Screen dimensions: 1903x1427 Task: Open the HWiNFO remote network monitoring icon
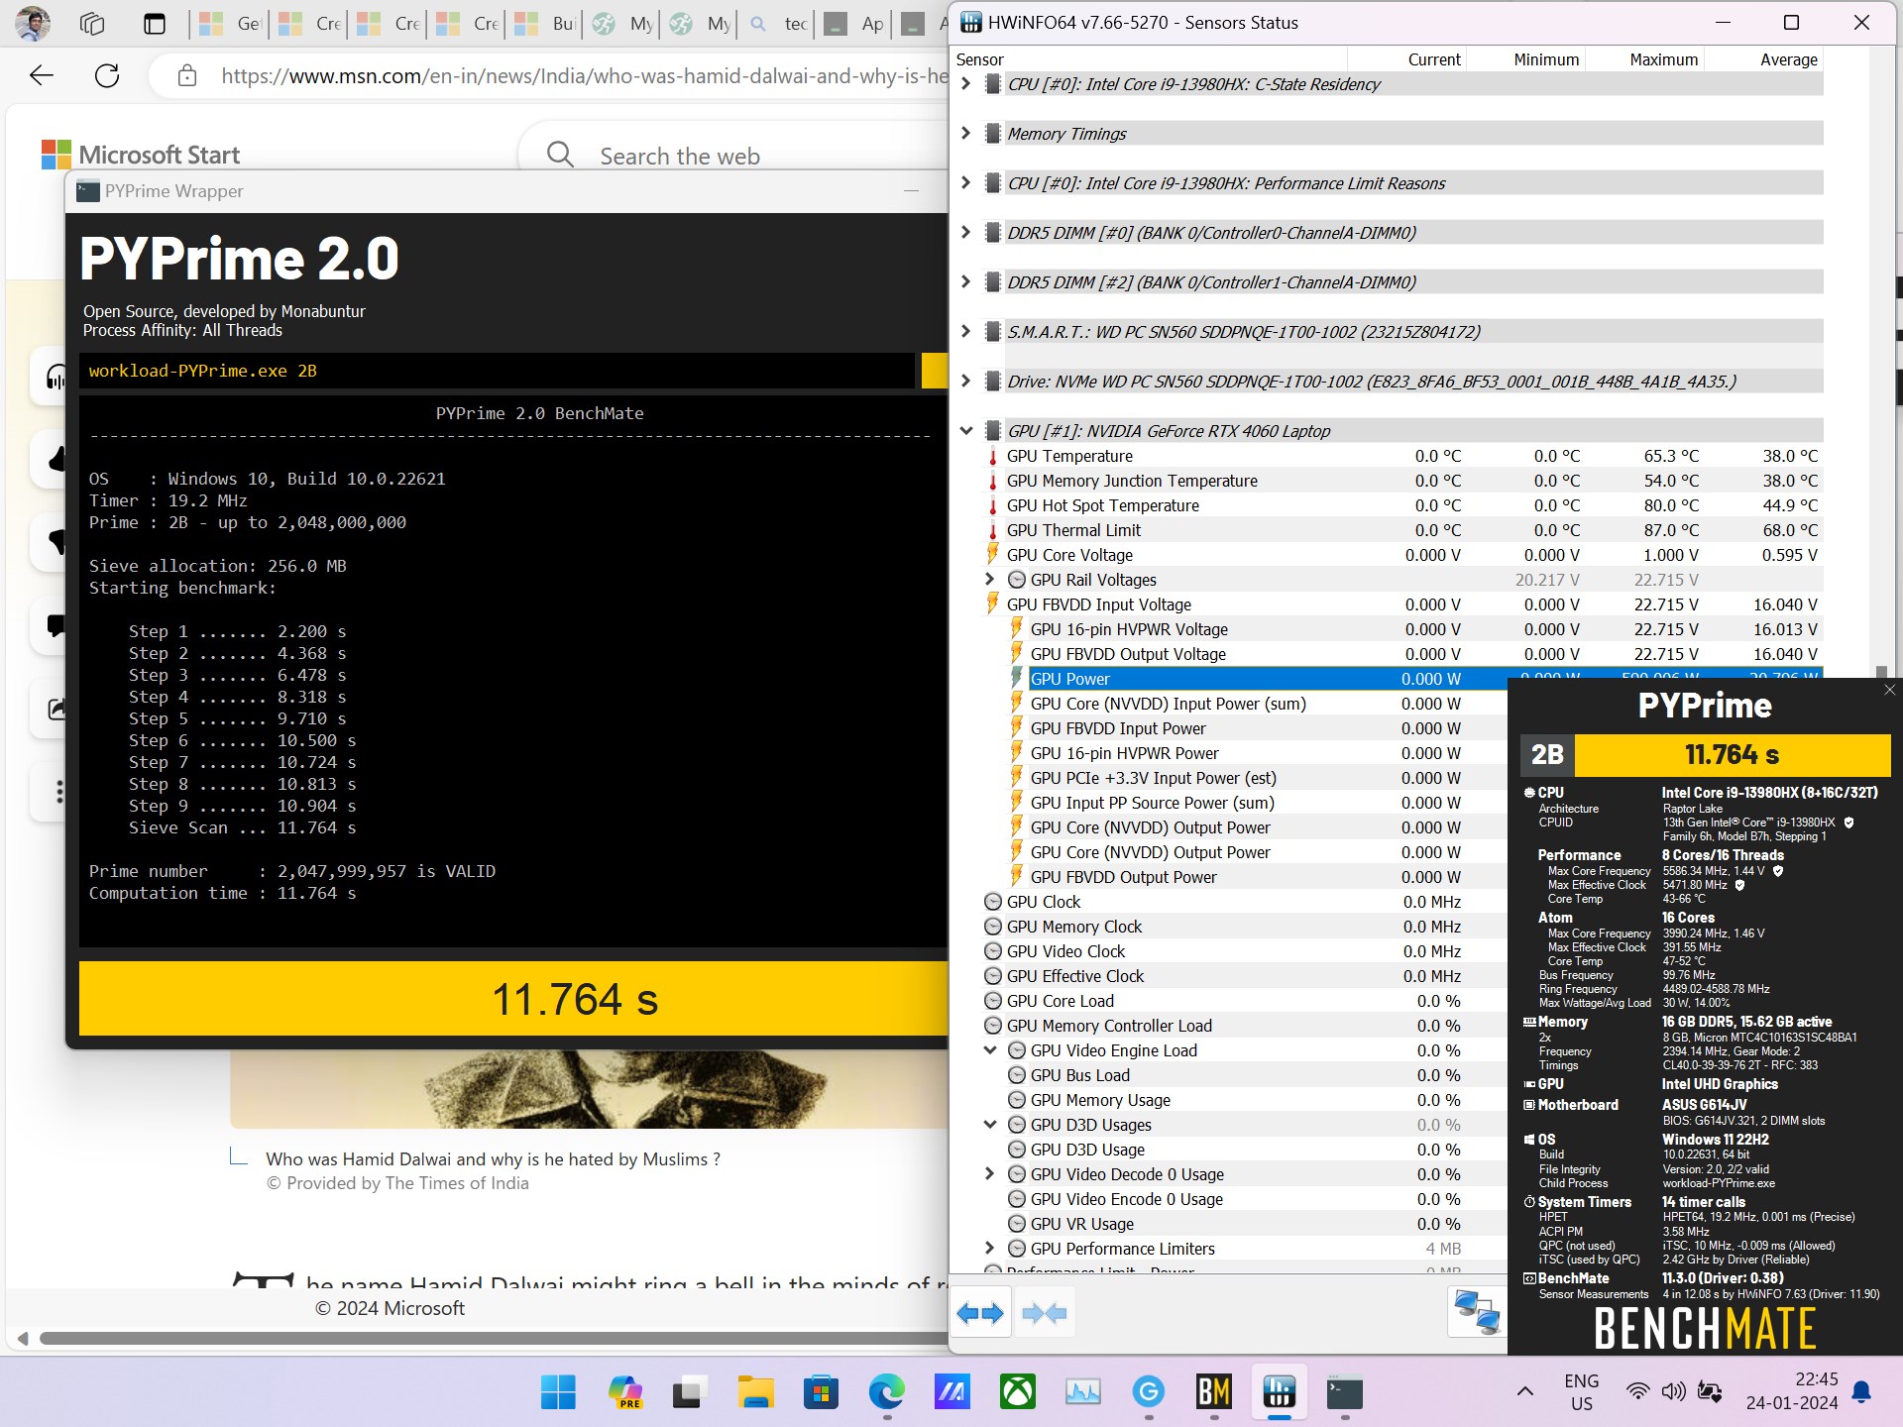(1476, 1312)
